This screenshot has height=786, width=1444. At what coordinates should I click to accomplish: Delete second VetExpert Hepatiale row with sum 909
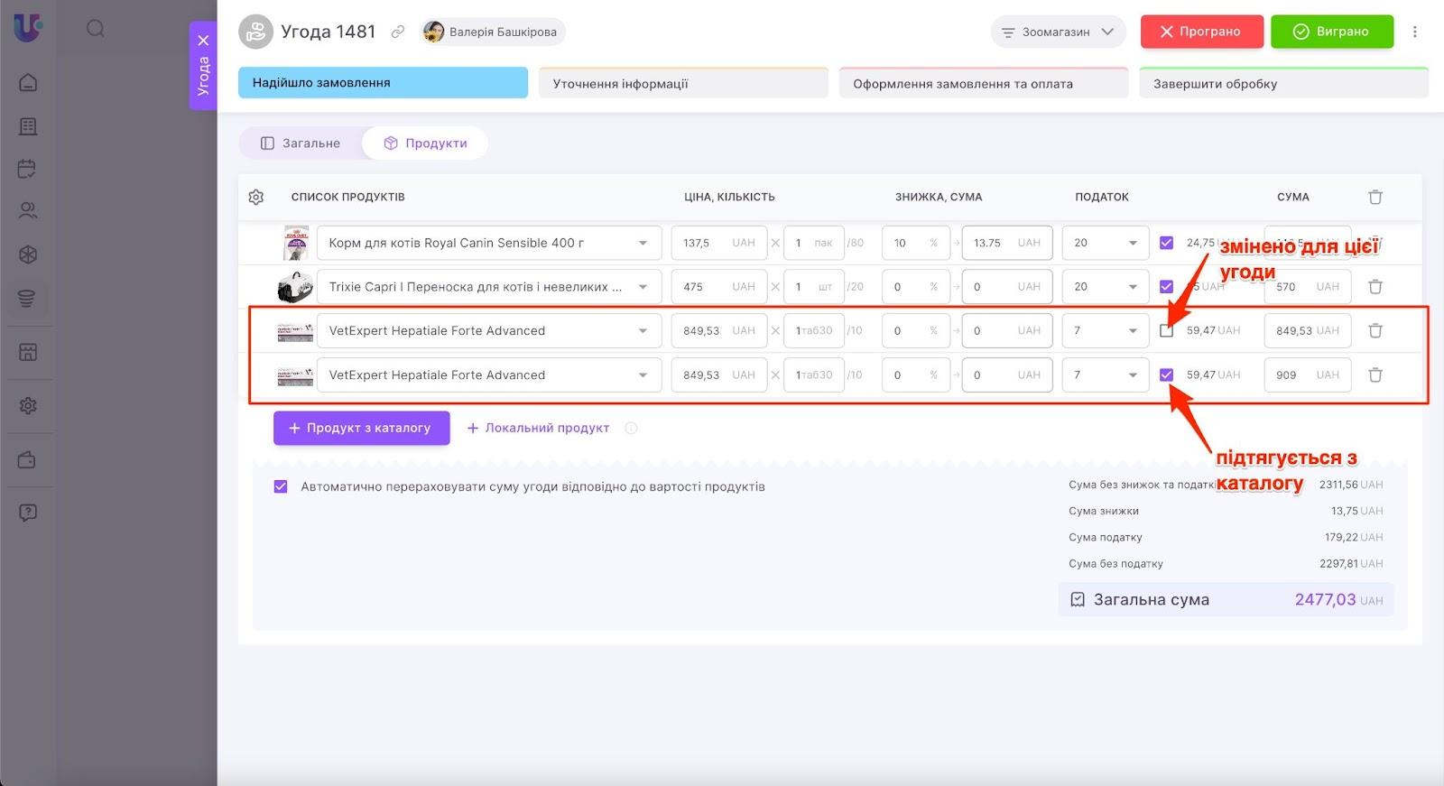click(1375, 375)
